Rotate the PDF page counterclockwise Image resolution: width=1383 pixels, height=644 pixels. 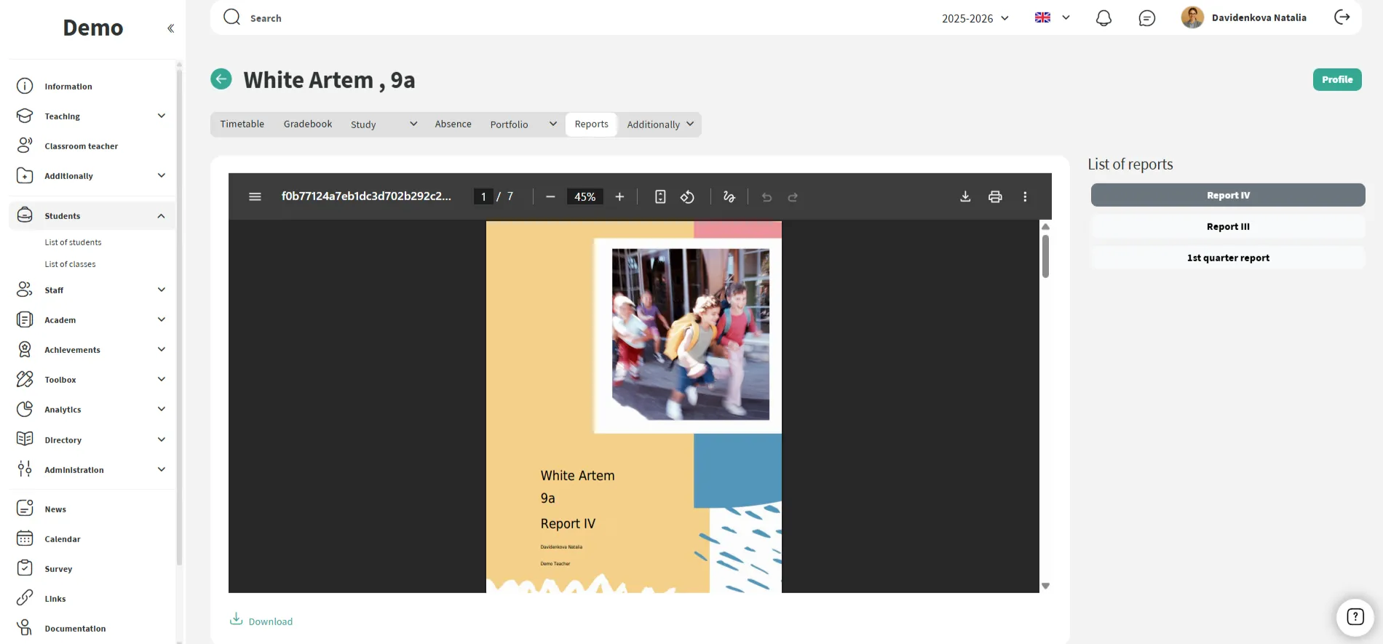tap(687, 196)
